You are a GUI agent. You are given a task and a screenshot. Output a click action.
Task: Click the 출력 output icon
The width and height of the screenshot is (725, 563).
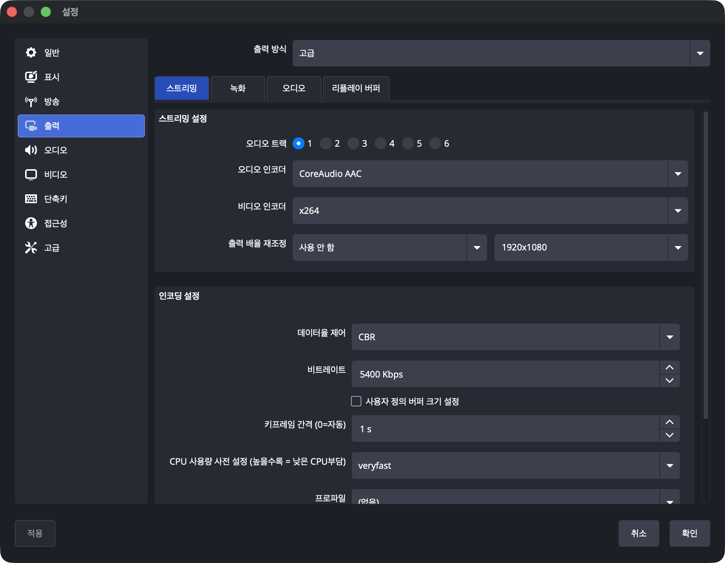click(x=31, y=126)
